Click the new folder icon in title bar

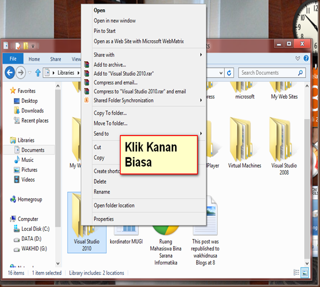point(25,46)
